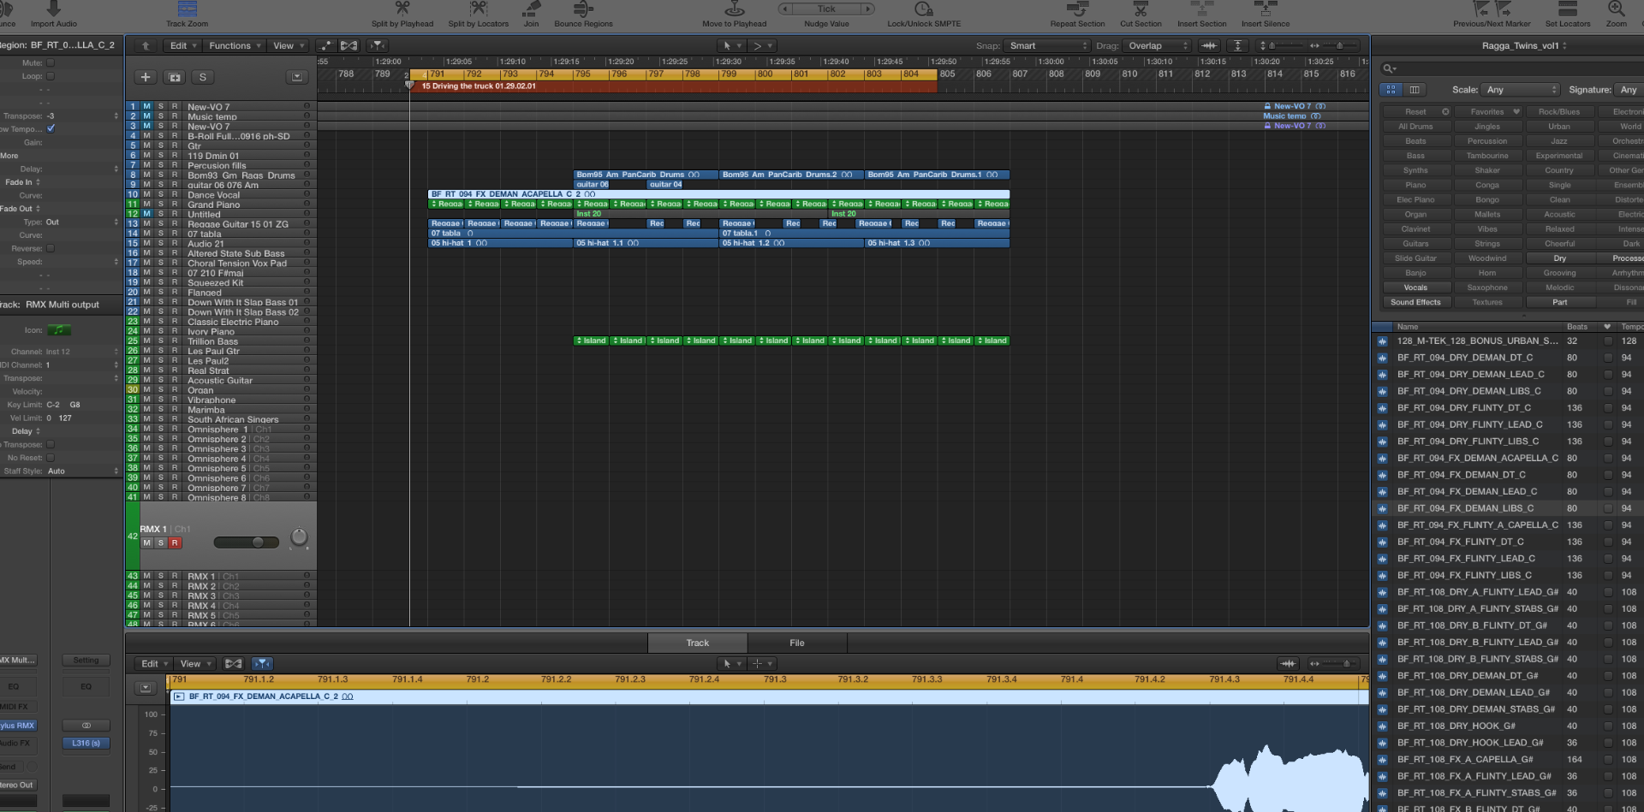Click the Split by Playhead scissors icon
The width and height of the screenshot is (1644, 812).
pos(402,9)
